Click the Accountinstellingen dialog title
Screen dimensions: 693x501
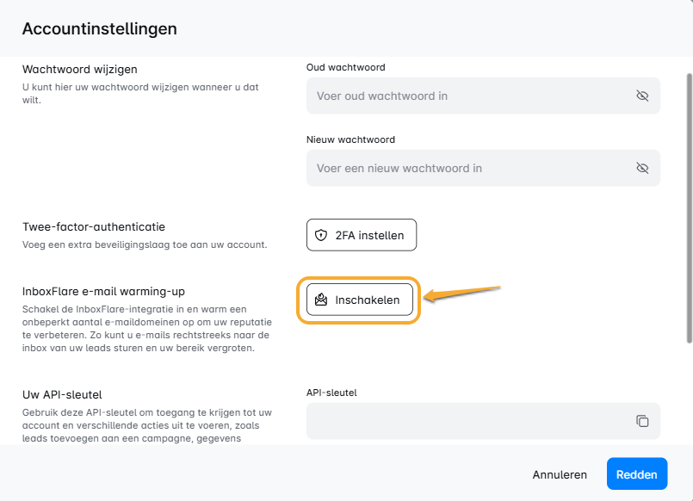pos(100,28)
